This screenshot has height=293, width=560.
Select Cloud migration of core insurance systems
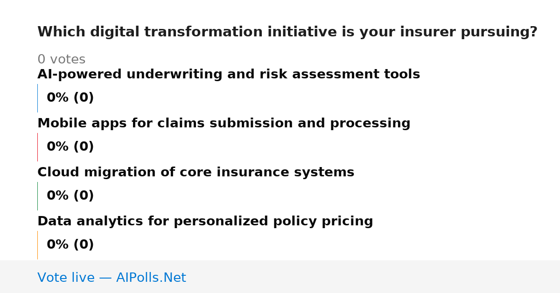coord(196,173)
